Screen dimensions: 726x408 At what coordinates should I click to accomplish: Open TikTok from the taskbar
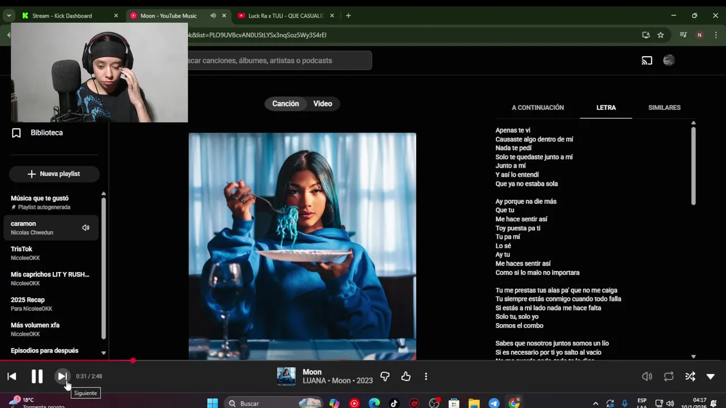tap(394, 403)
